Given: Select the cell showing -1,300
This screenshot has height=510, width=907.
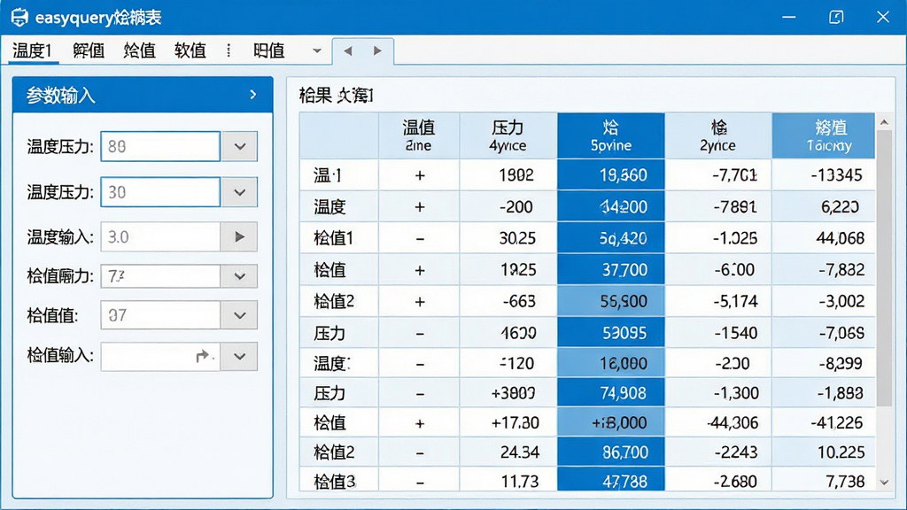Looking at the screenshot, I should tap(717, 393).
